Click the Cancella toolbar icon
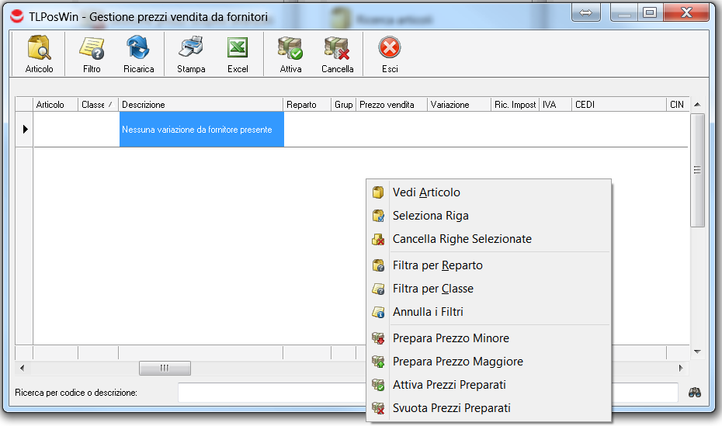The height and width of the screenshot is (426, 722). pyautogui.click(x=337, y=48)
